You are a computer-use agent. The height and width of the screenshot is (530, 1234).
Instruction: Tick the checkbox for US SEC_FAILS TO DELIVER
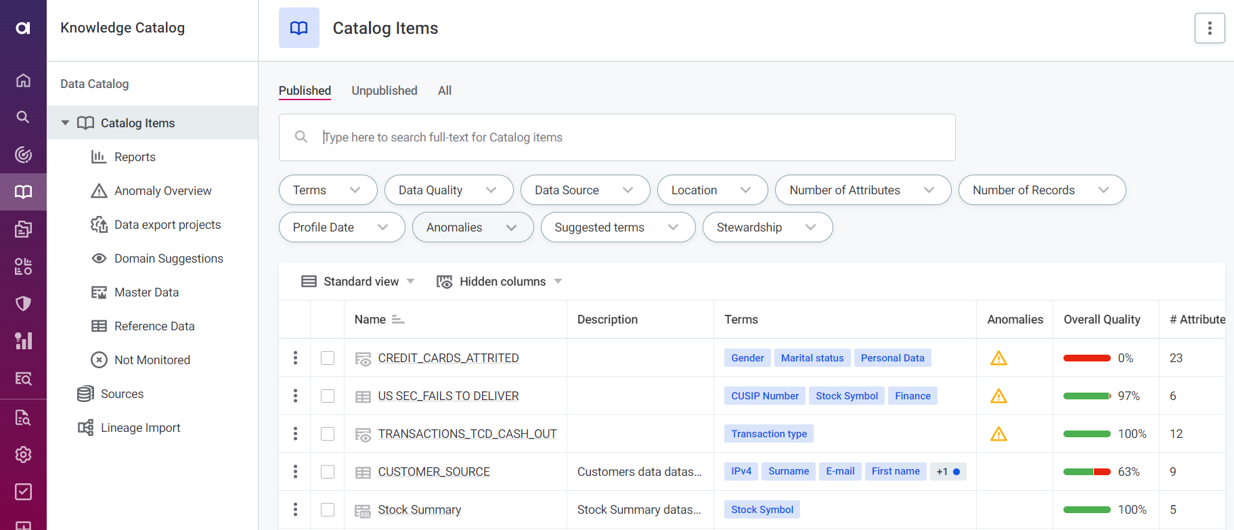(328, 396)
